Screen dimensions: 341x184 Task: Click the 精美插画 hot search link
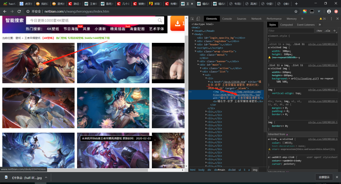click(117, 29)
